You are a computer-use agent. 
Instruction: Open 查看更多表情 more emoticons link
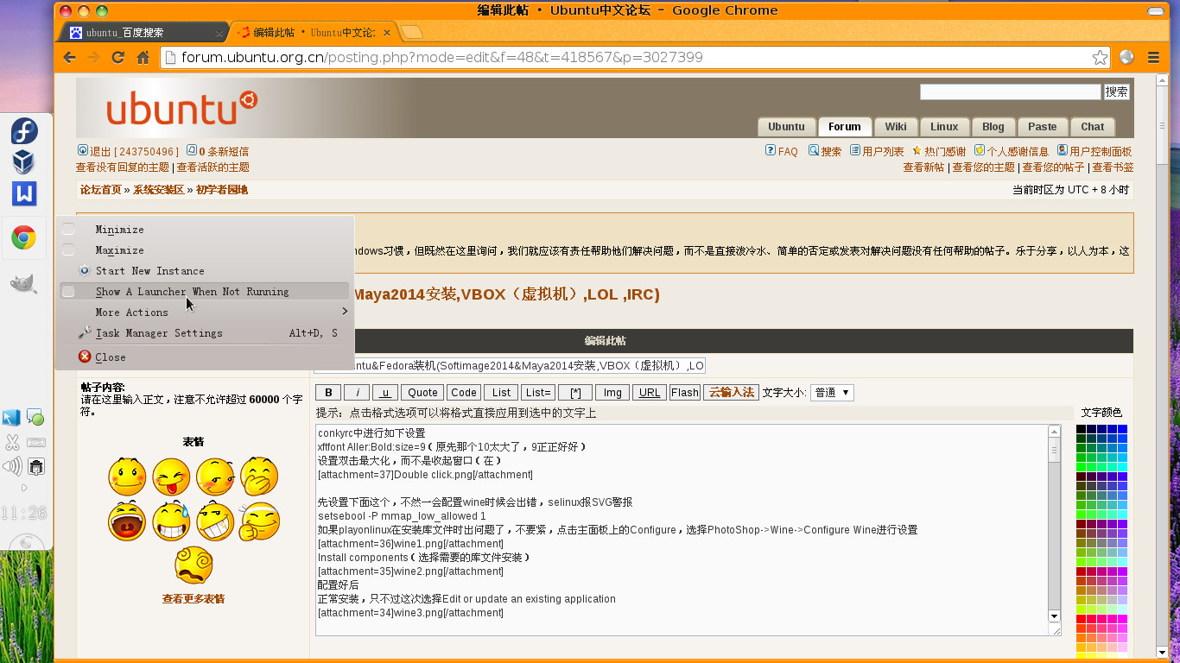[x=193, y=598]
